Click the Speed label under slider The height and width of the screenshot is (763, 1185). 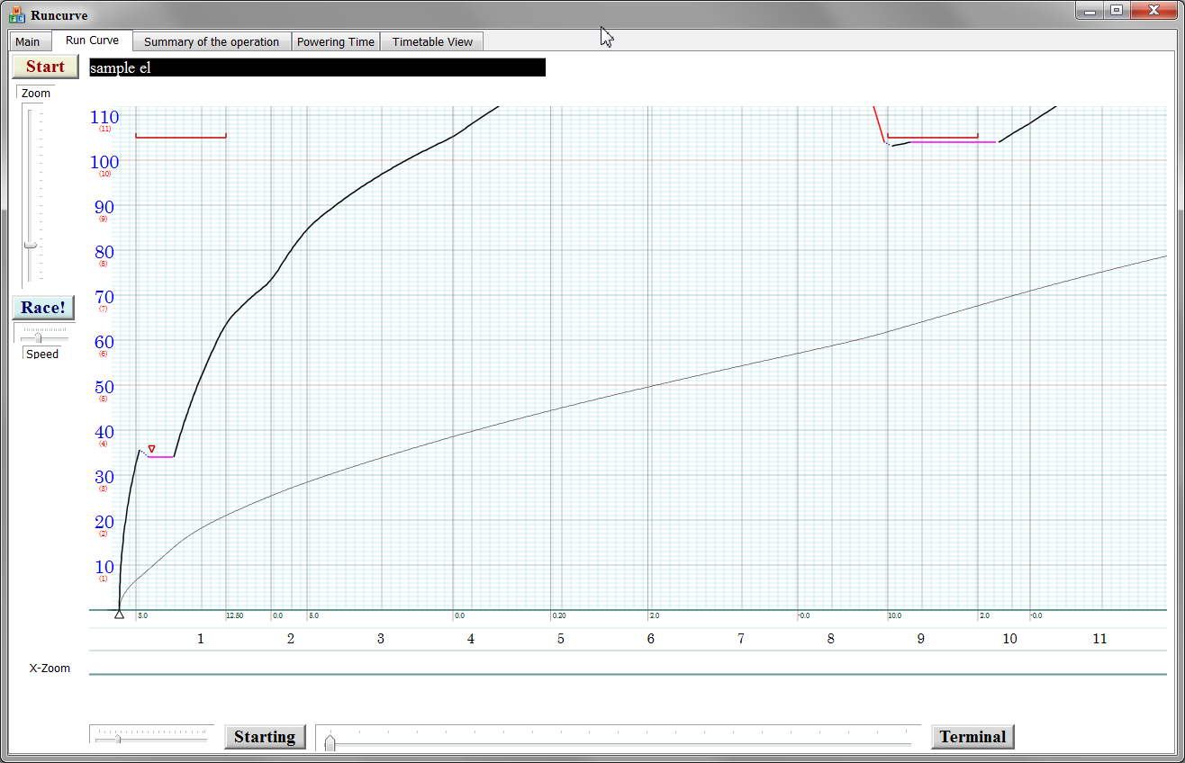(42, 355)
